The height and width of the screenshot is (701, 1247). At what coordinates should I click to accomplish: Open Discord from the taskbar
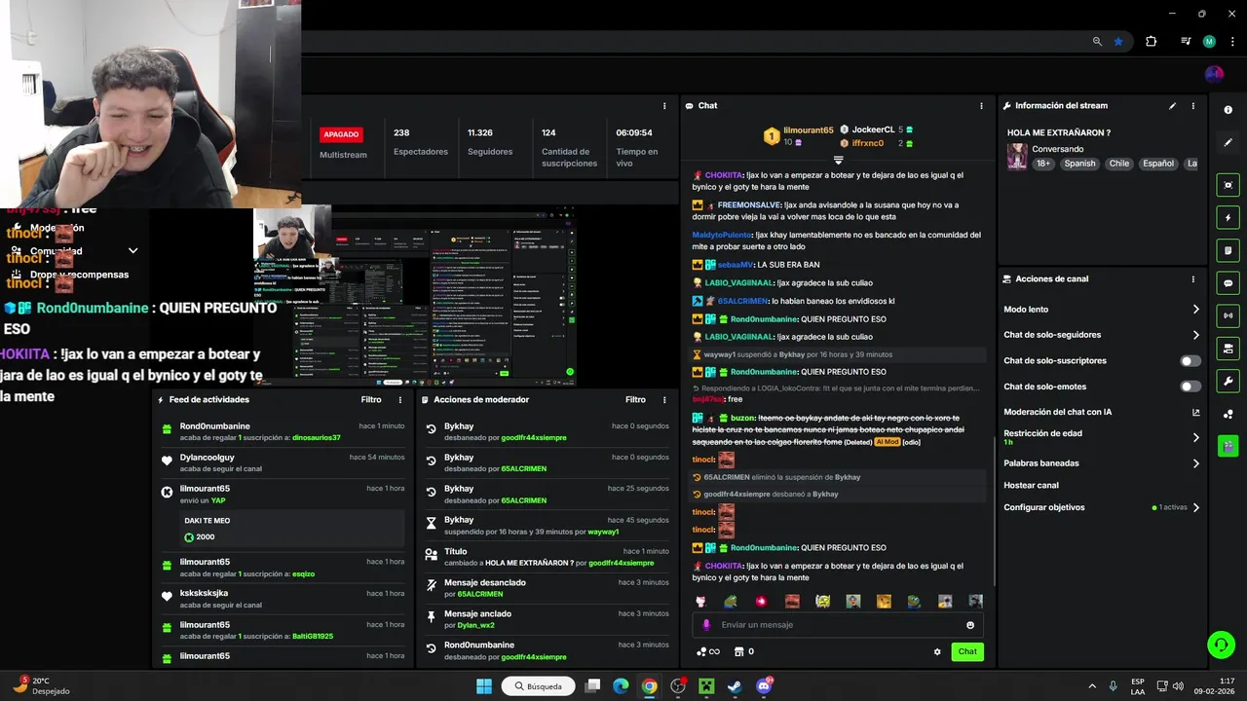coord(764,686)
